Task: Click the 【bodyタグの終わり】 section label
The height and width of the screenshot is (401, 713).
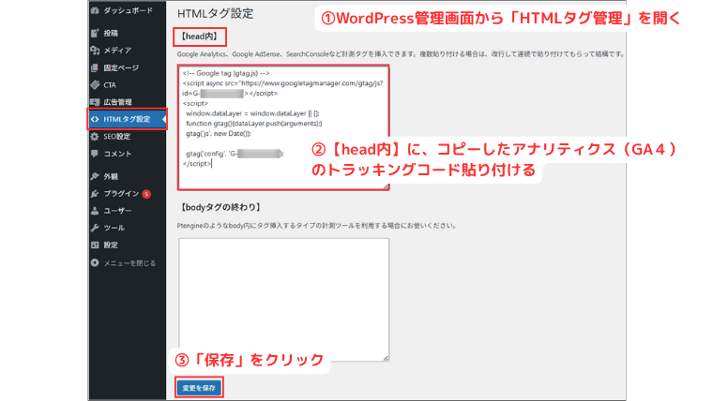Action: coord(220,208)
